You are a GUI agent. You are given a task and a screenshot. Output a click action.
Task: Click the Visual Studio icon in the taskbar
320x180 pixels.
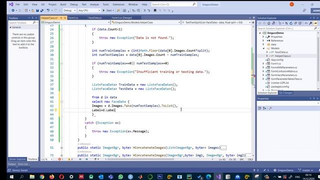pos(218,176)
